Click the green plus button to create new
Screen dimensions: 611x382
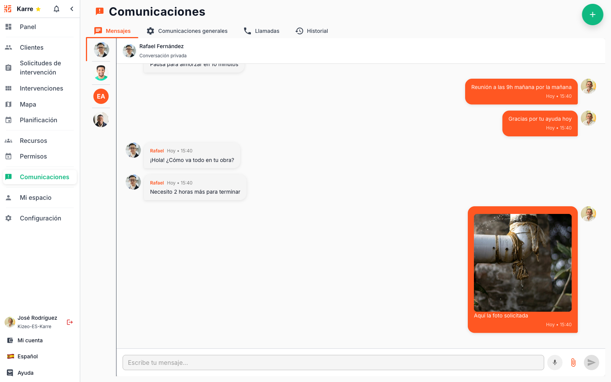pos(592,15)
